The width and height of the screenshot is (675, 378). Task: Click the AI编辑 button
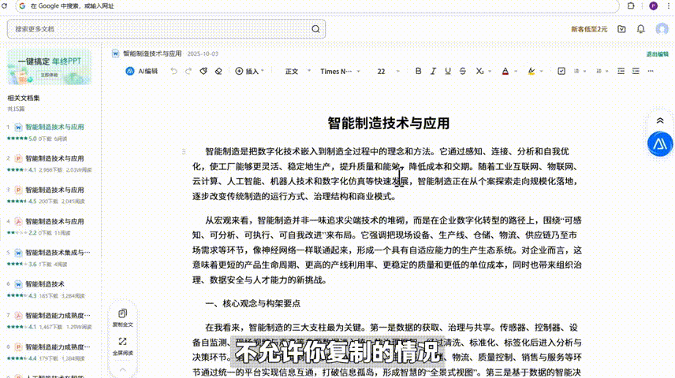[x=142, y=71]
